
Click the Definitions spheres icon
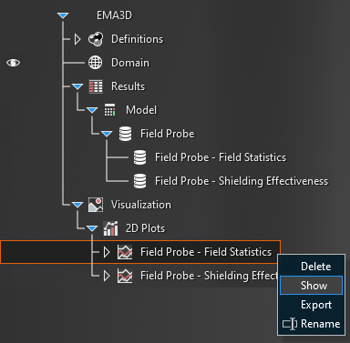(x=96, y=39)
